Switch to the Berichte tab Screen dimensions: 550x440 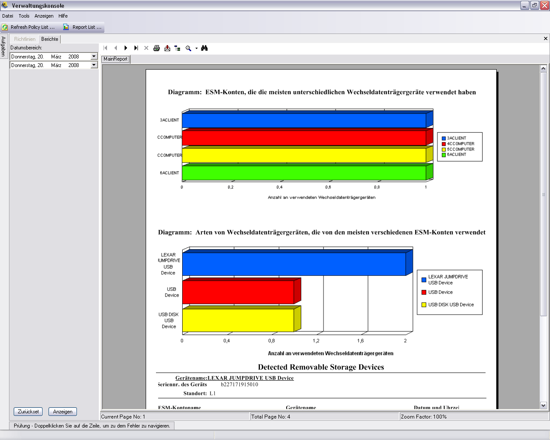click(x=49, y=39)
